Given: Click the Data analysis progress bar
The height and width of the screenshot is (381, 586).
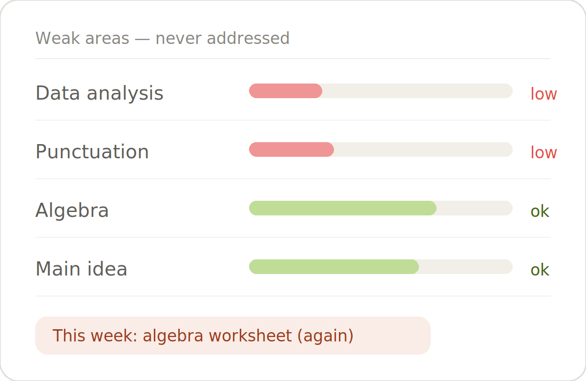Looking at the screenshot, I should tap(381, 91).
